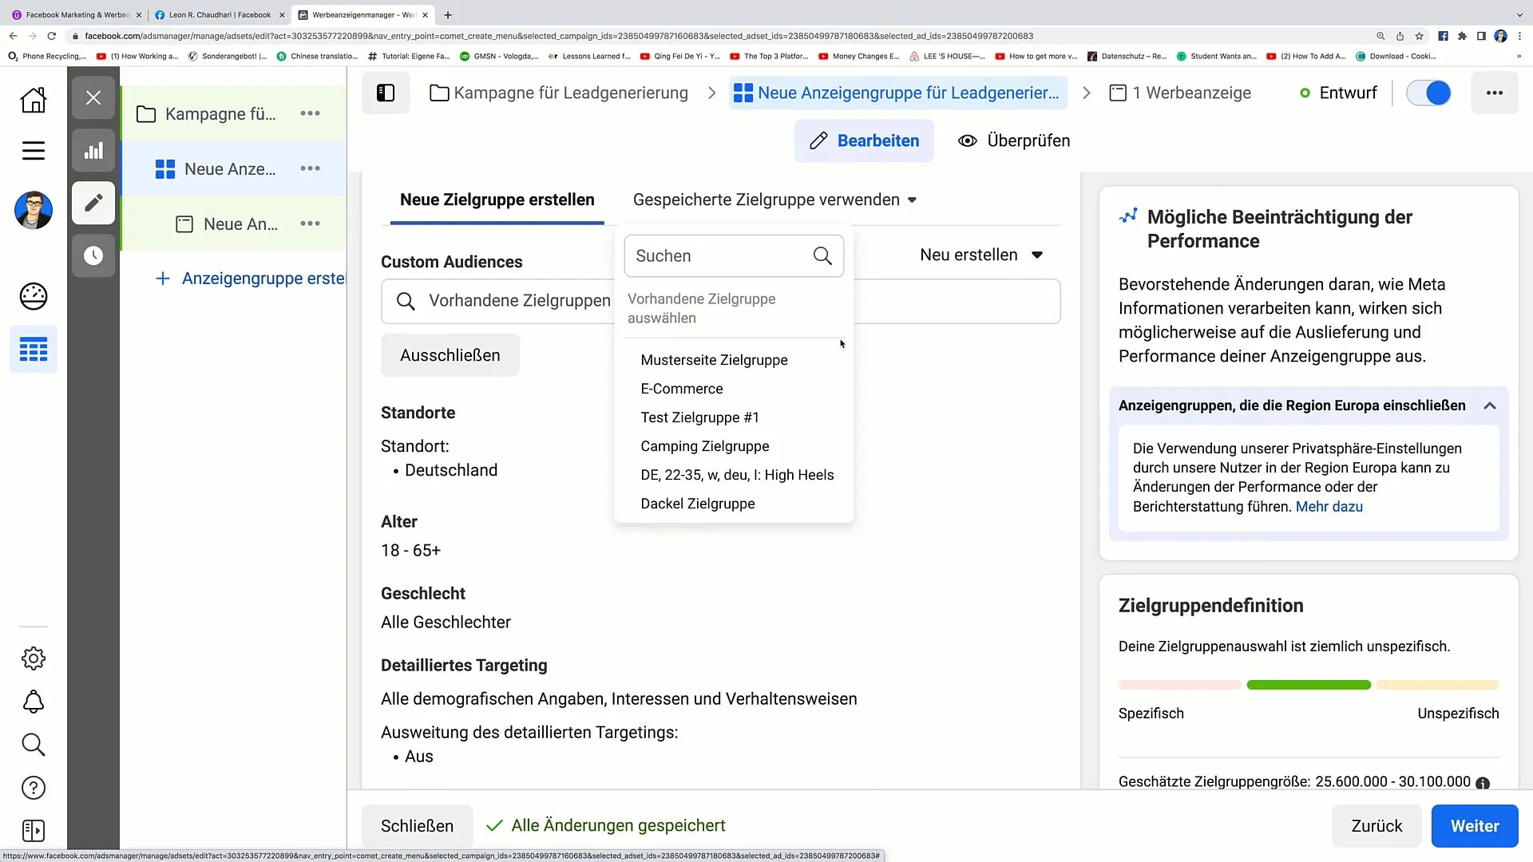
Task: Bookmark this page with star icon
Action: pos(1419,36)
